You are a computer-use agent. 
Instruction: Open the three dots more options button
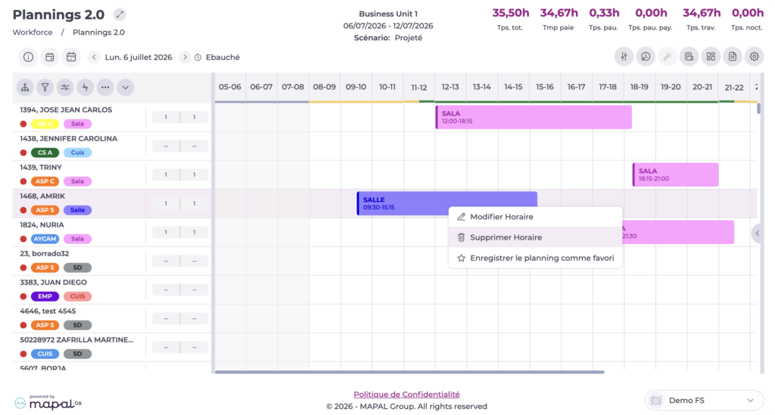pos(105,88)
